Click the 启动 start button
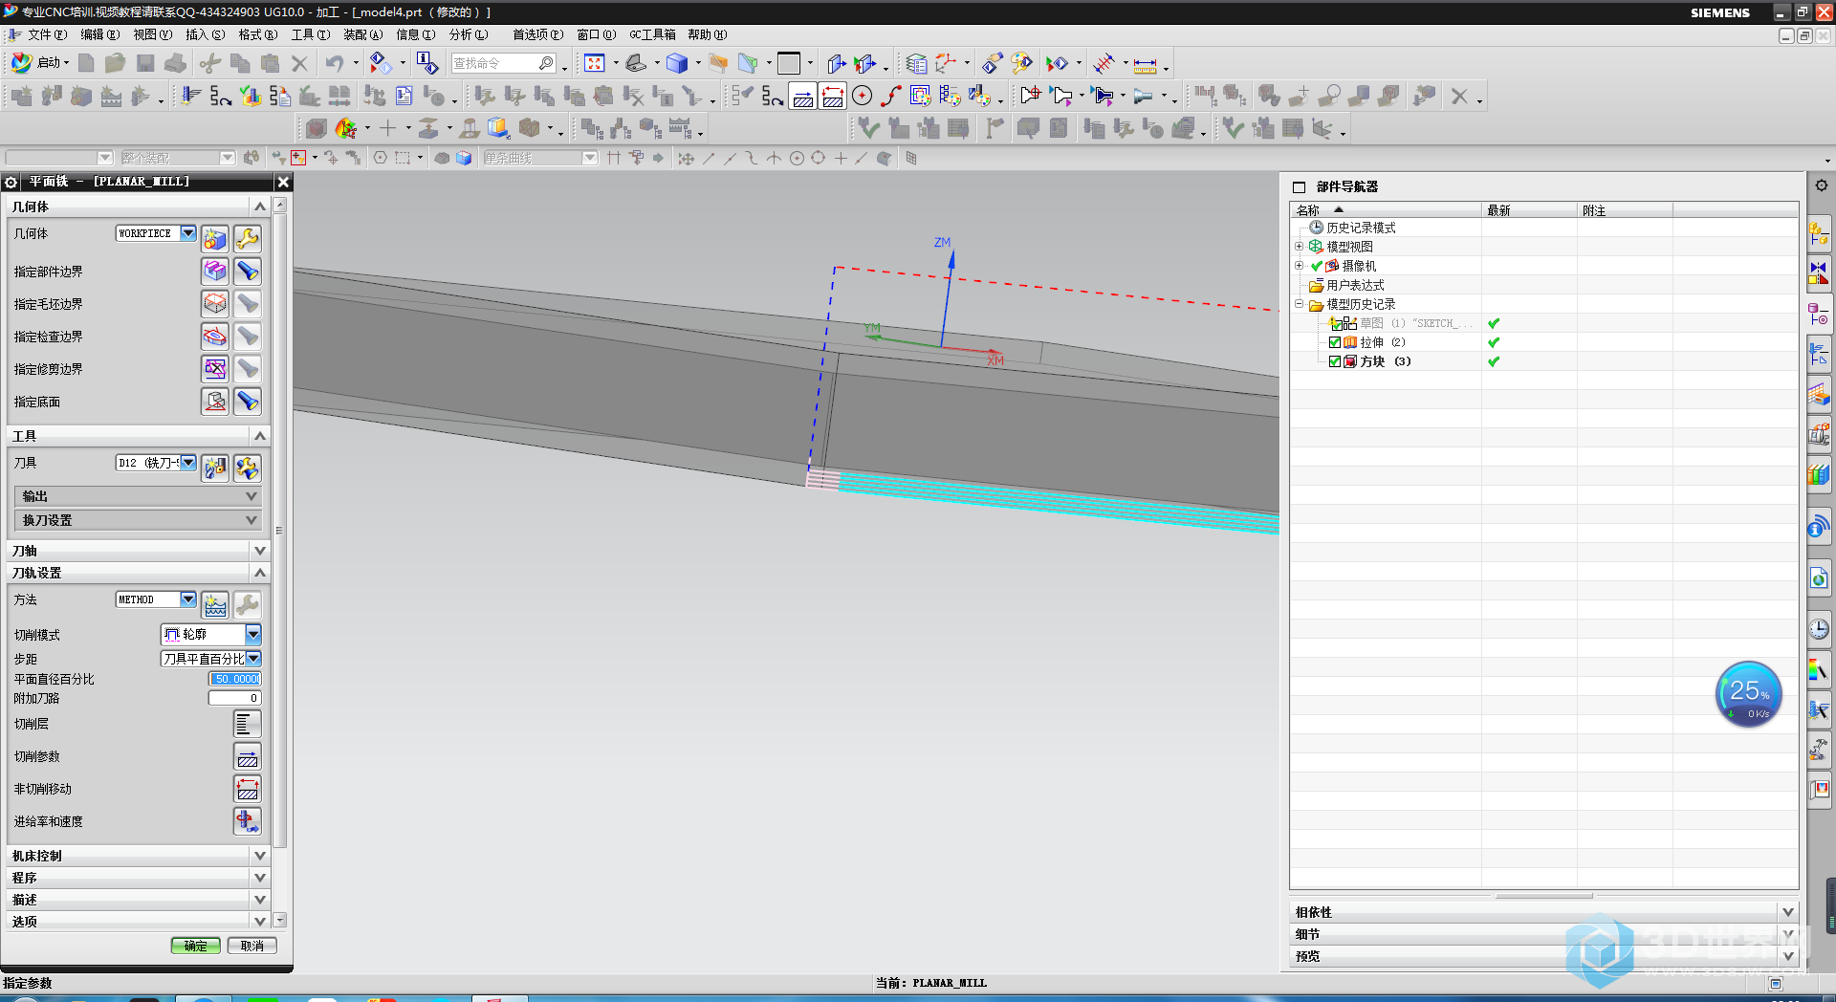 pyautogui.click(x=40, y=63)
